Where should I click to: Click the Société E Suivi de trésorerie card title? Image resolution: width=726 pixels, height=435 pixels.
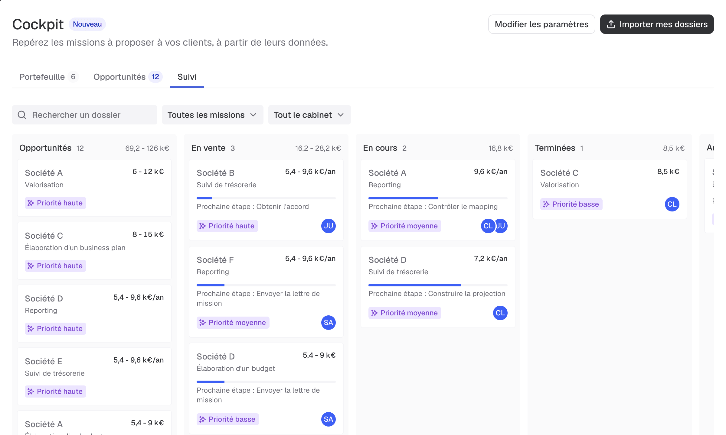pos(44,361)
